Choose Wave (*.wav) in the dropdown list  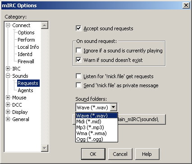(x=96, y=116)
